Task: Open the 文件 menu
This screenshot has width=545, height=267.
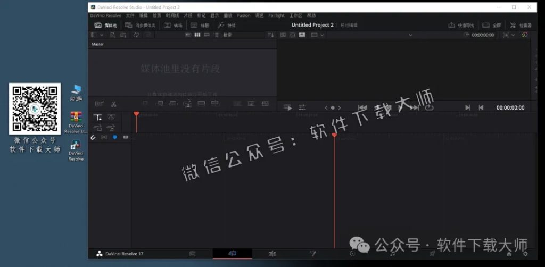Action: click(130, 15)
